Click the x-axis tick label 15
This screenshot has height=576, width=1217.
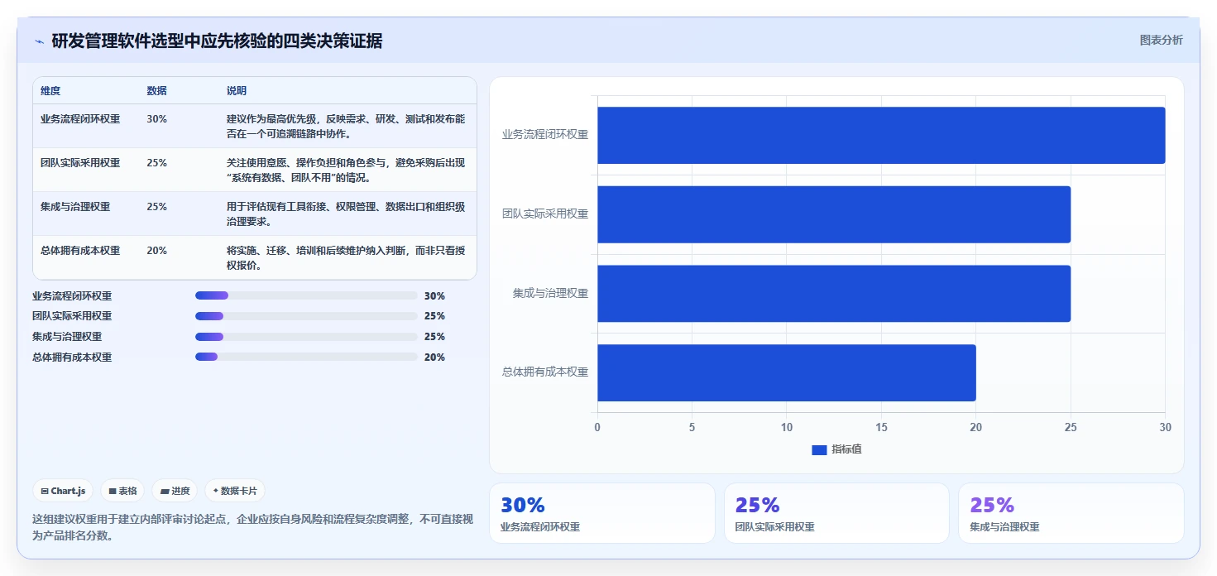881,427
